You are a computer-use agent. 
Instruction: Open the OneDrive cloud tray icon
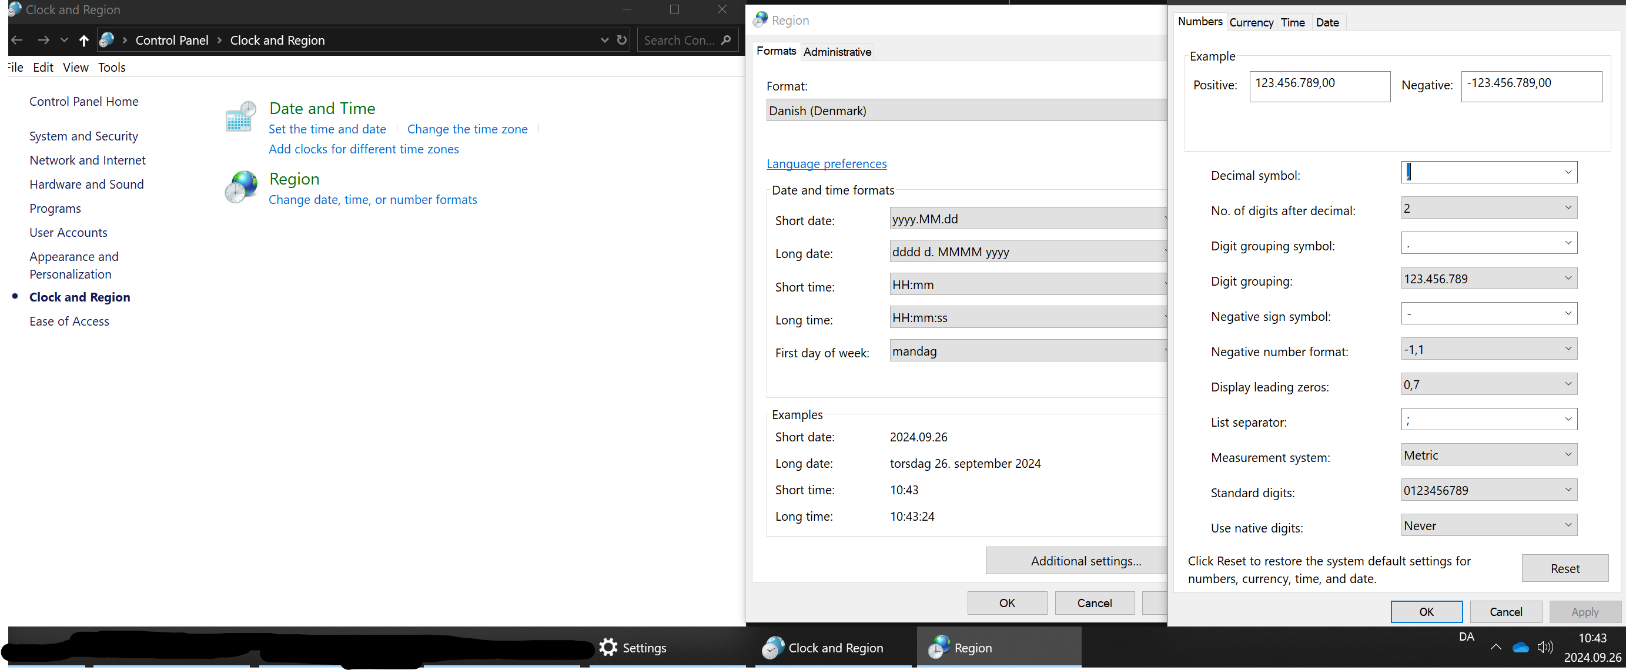[x=1521, y=647]
